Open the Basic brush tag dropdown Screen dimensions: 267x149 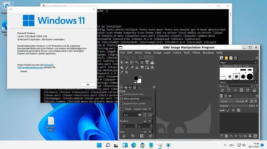[x=238, y=82]
